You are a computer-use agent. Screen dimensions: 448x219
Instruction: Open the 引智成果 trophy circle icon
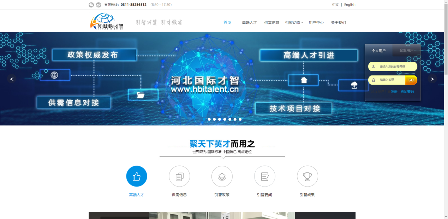tap(307, 176)
